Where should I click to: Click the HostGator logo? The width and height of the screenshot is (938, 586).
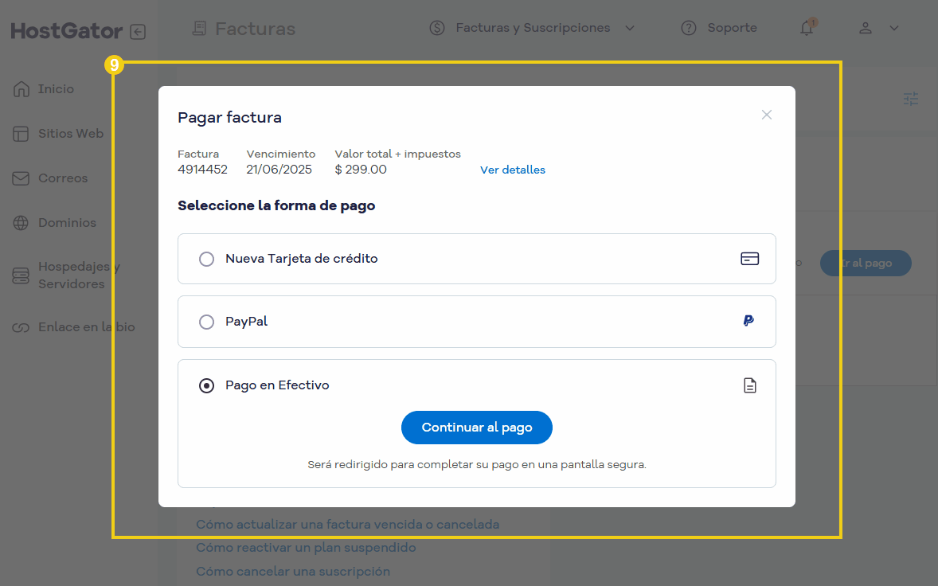[x=66, y=31]
